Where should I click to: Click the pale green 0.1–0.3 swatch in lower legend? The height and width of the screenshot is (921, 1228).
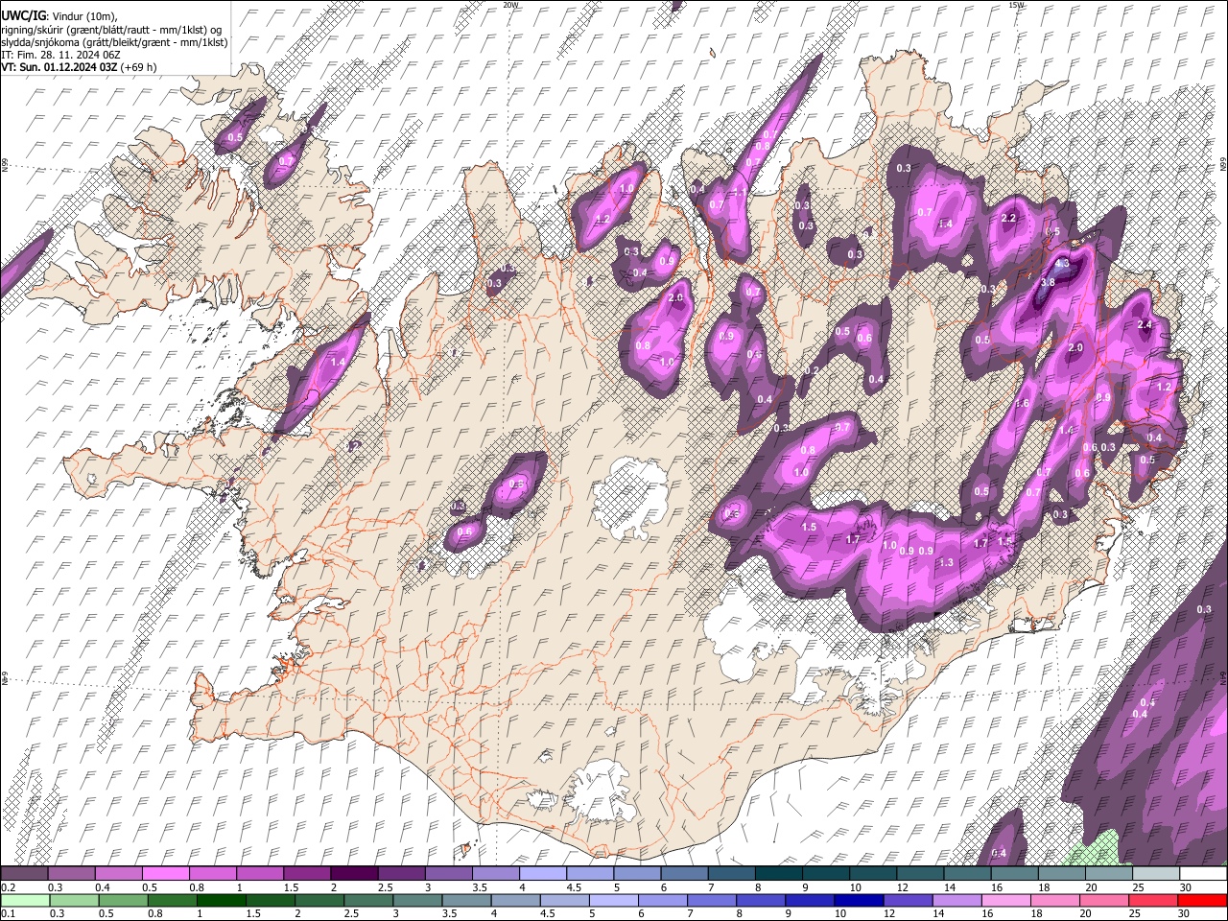click(24, 900)
